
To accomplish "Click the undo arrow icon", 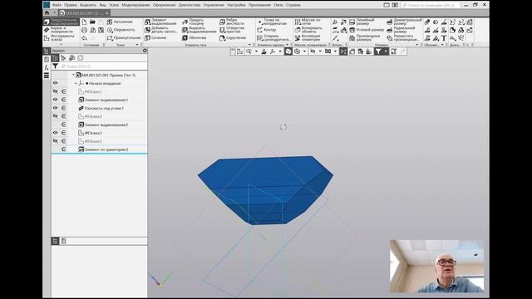I will point(84,38).
